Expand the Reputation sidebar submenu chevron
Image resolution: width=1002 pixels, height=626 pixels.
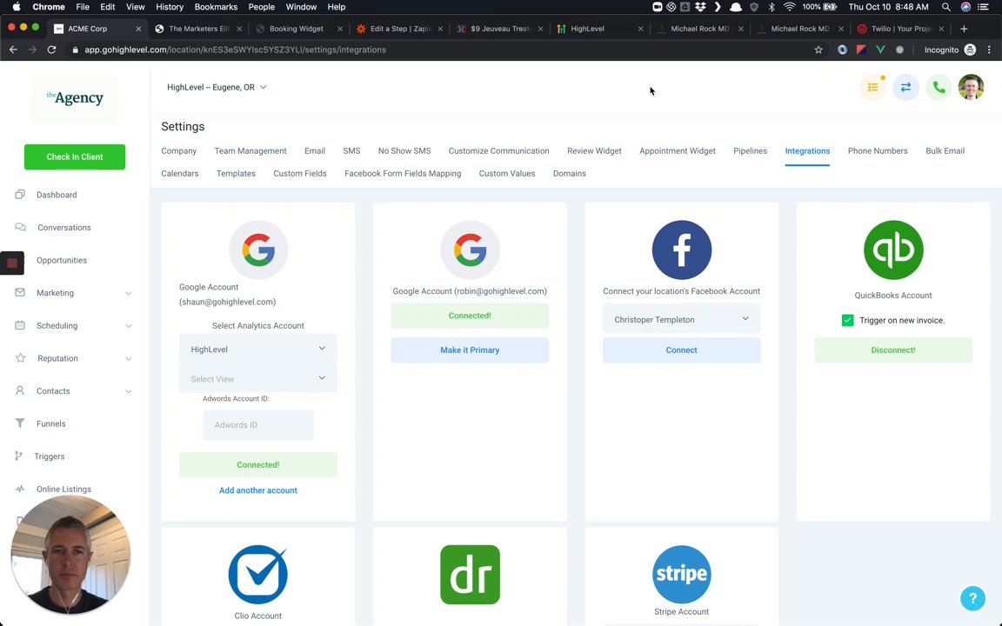click(x=129, y=358)
